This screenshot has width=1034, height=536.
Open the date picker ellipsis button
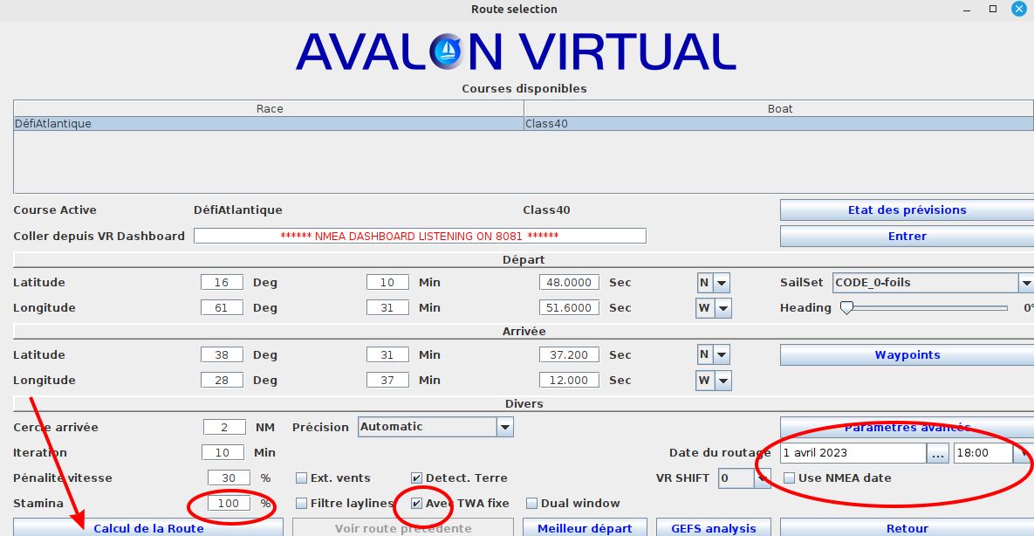pos(937,453)
